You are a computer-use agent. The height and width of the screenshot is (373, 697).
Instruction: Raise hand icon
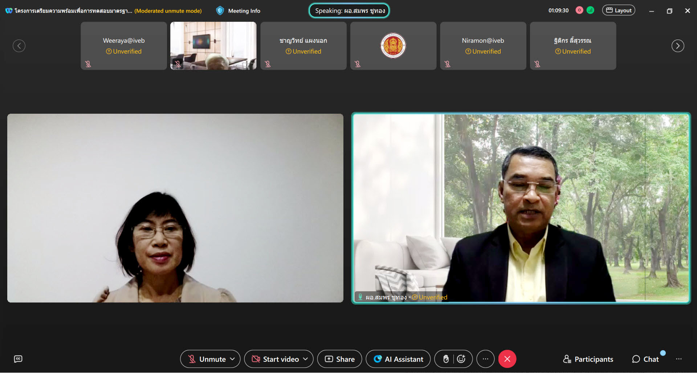[446, 359]
